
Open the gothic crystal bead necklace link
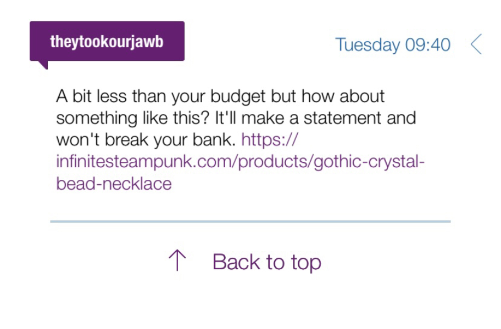coord(241,162)
